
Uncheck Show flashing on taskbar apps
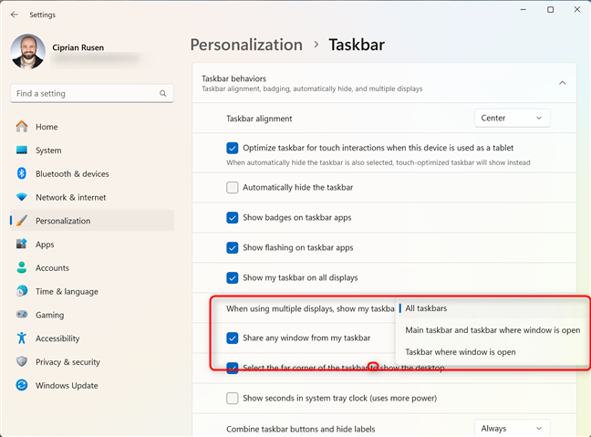233,248
